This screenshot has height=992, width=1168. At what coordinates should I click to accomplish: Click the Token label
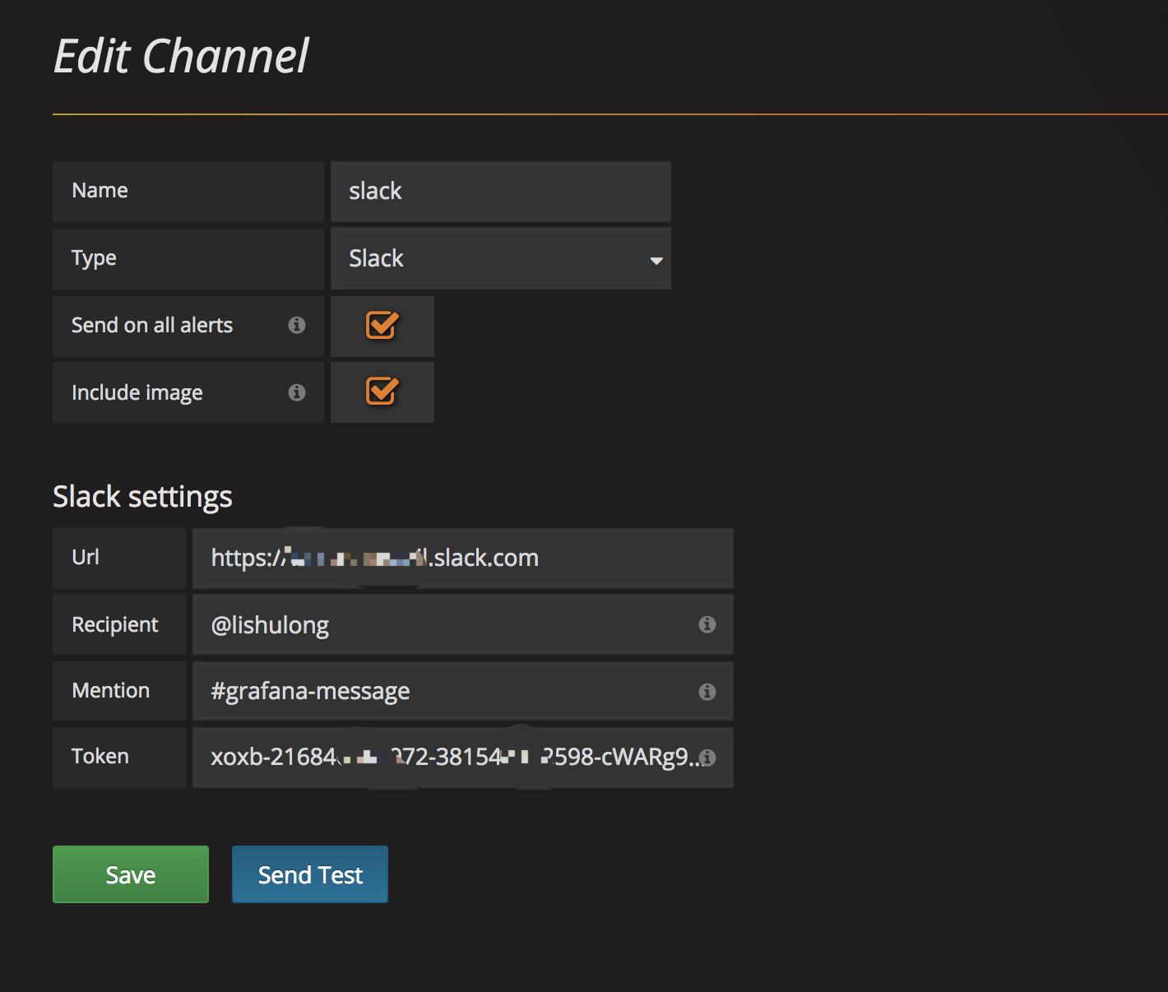point(100,757)
